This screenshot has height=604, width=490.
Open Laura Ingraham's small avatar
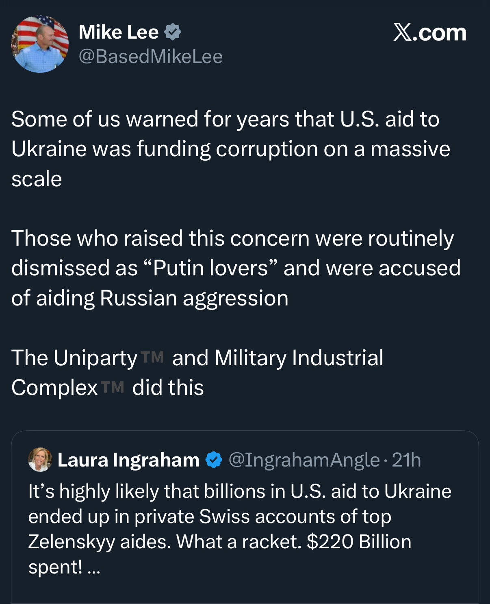click(40, 460)
